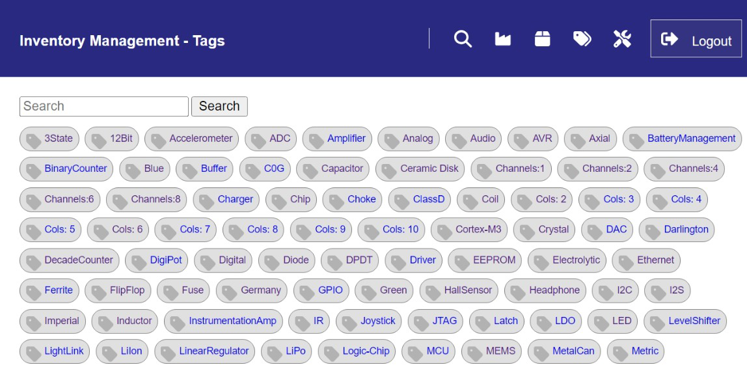
Task: Open the AVR tag
Action: 533,139
